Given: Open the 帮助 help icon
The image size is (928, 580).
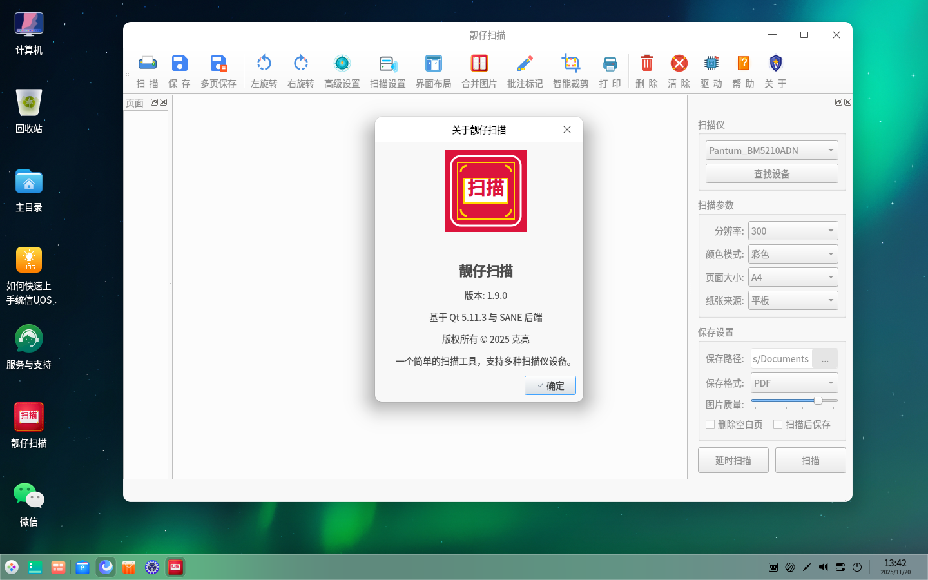Looking at the screenshot, I should point(744,63).
